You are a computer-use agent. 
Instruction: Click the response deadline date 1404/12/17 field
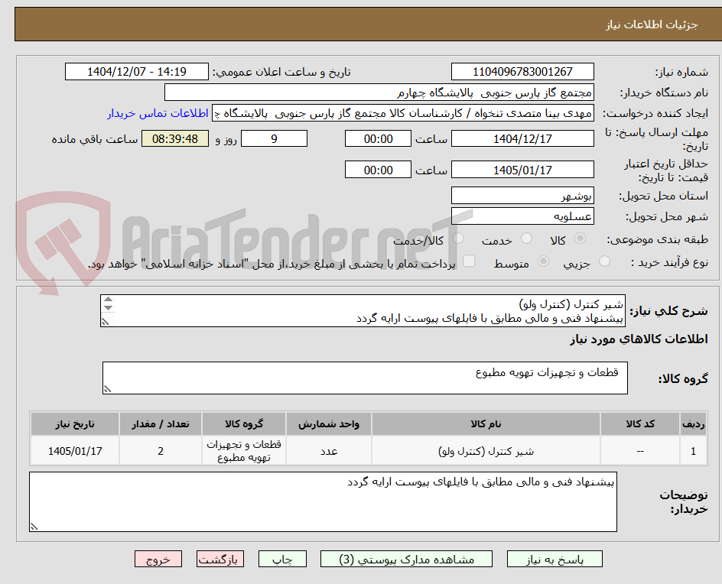(x=522, y=138)
